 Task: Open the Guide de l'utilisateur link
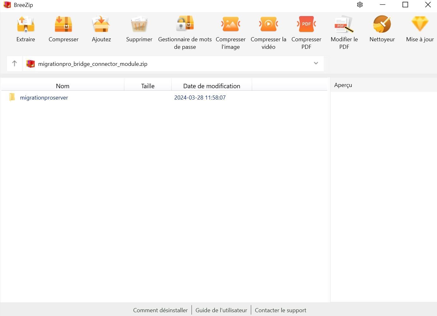tap(221, 310)
